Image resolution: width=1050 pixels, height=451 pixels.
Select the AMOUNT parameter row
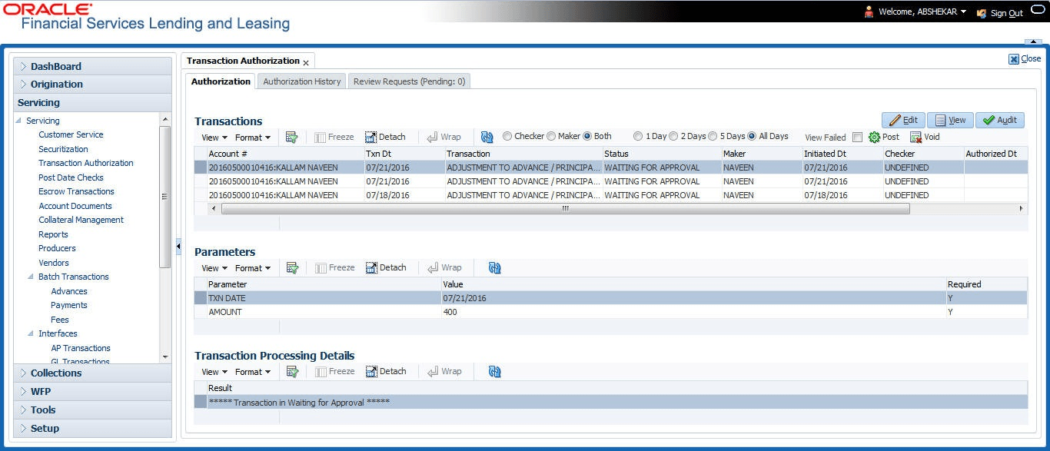click(610, 312)
